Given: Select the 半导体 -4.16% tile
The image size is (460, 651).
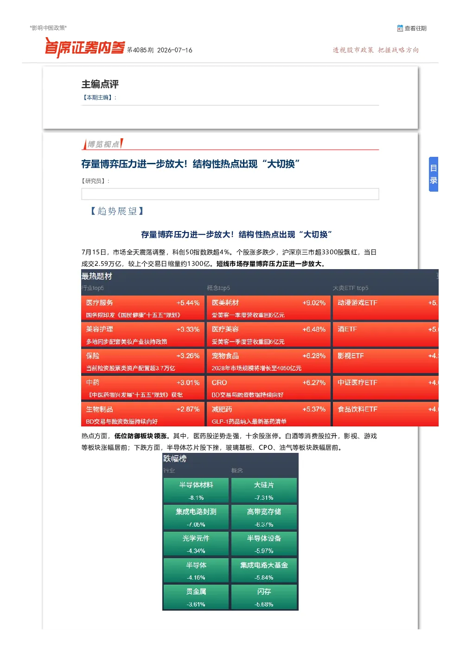Looking at the screenshot, I should [196, 570].
